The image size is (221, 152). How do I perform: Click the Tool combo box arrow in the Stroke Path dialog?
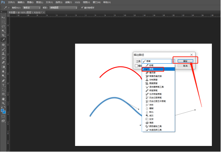point(173,61)
